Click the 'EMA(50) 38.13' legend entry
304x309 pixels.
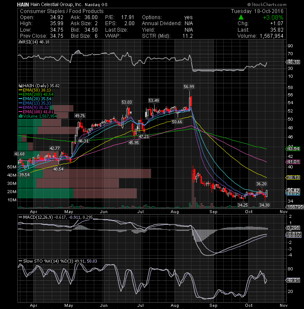(37, 90)
